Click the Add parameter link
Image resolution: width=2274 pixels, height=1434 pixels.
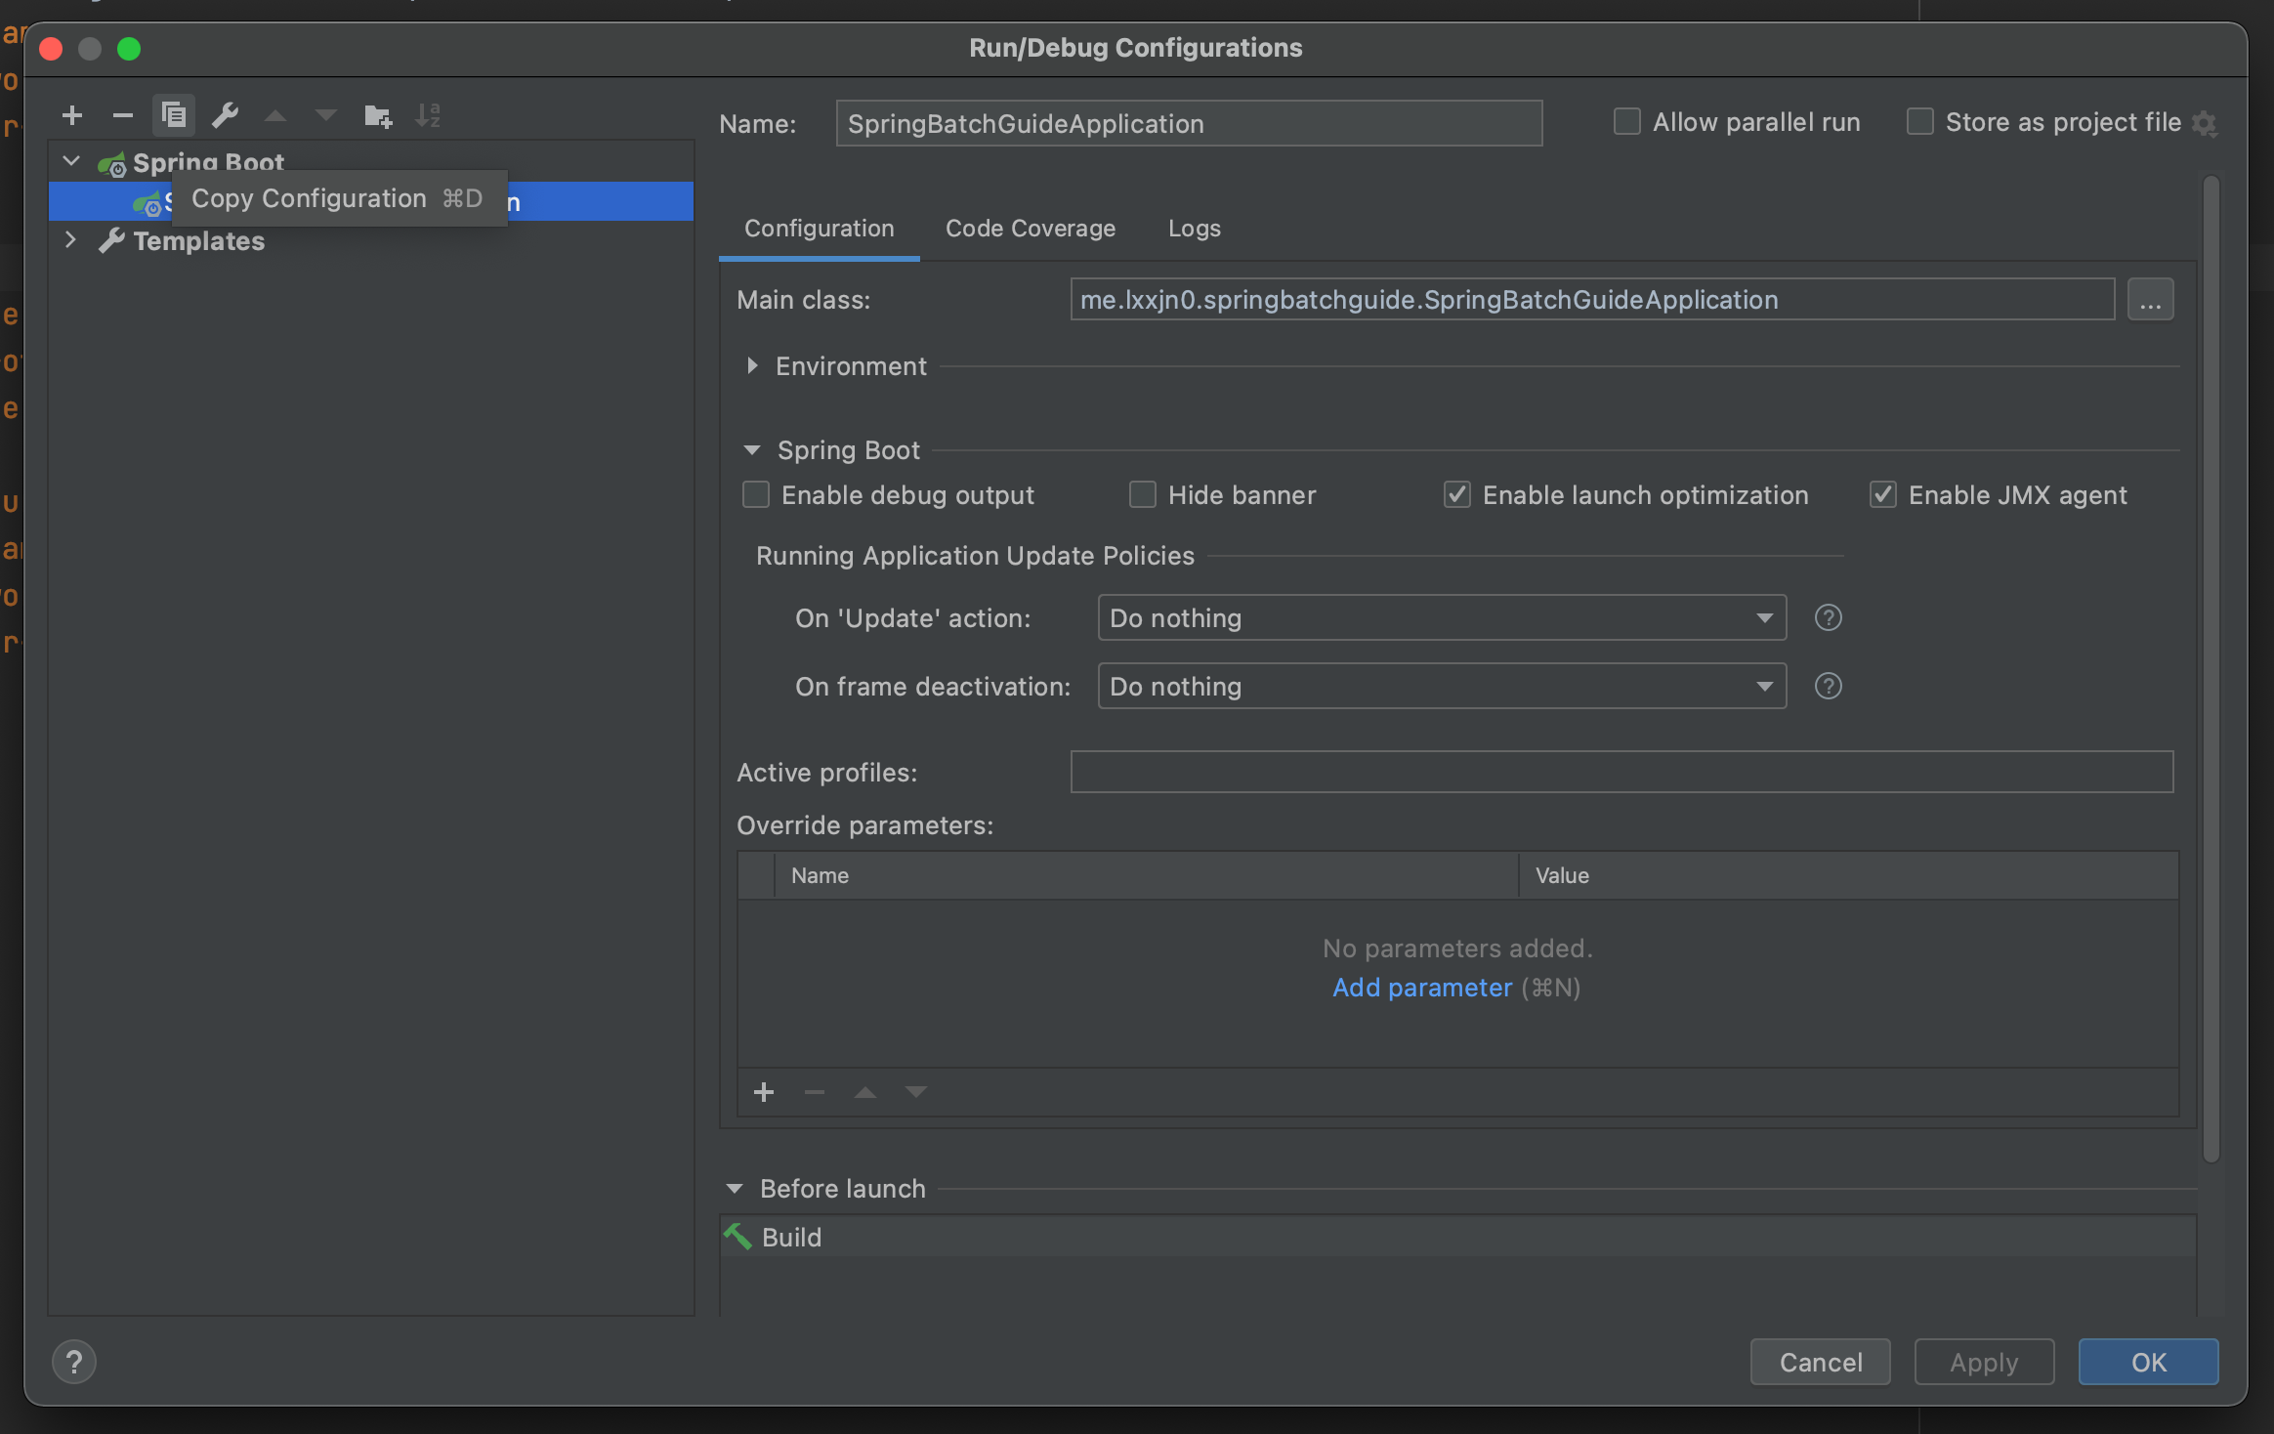(x=1422, y=988)
